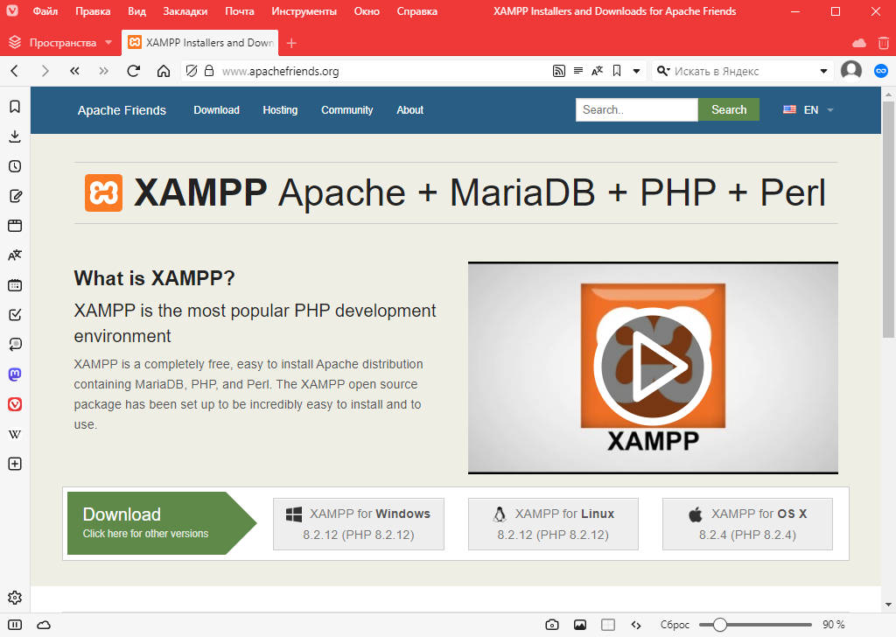Toggle the tracker blocker shield icon
This screenshot has width=896, height=637.
point(192,71)
